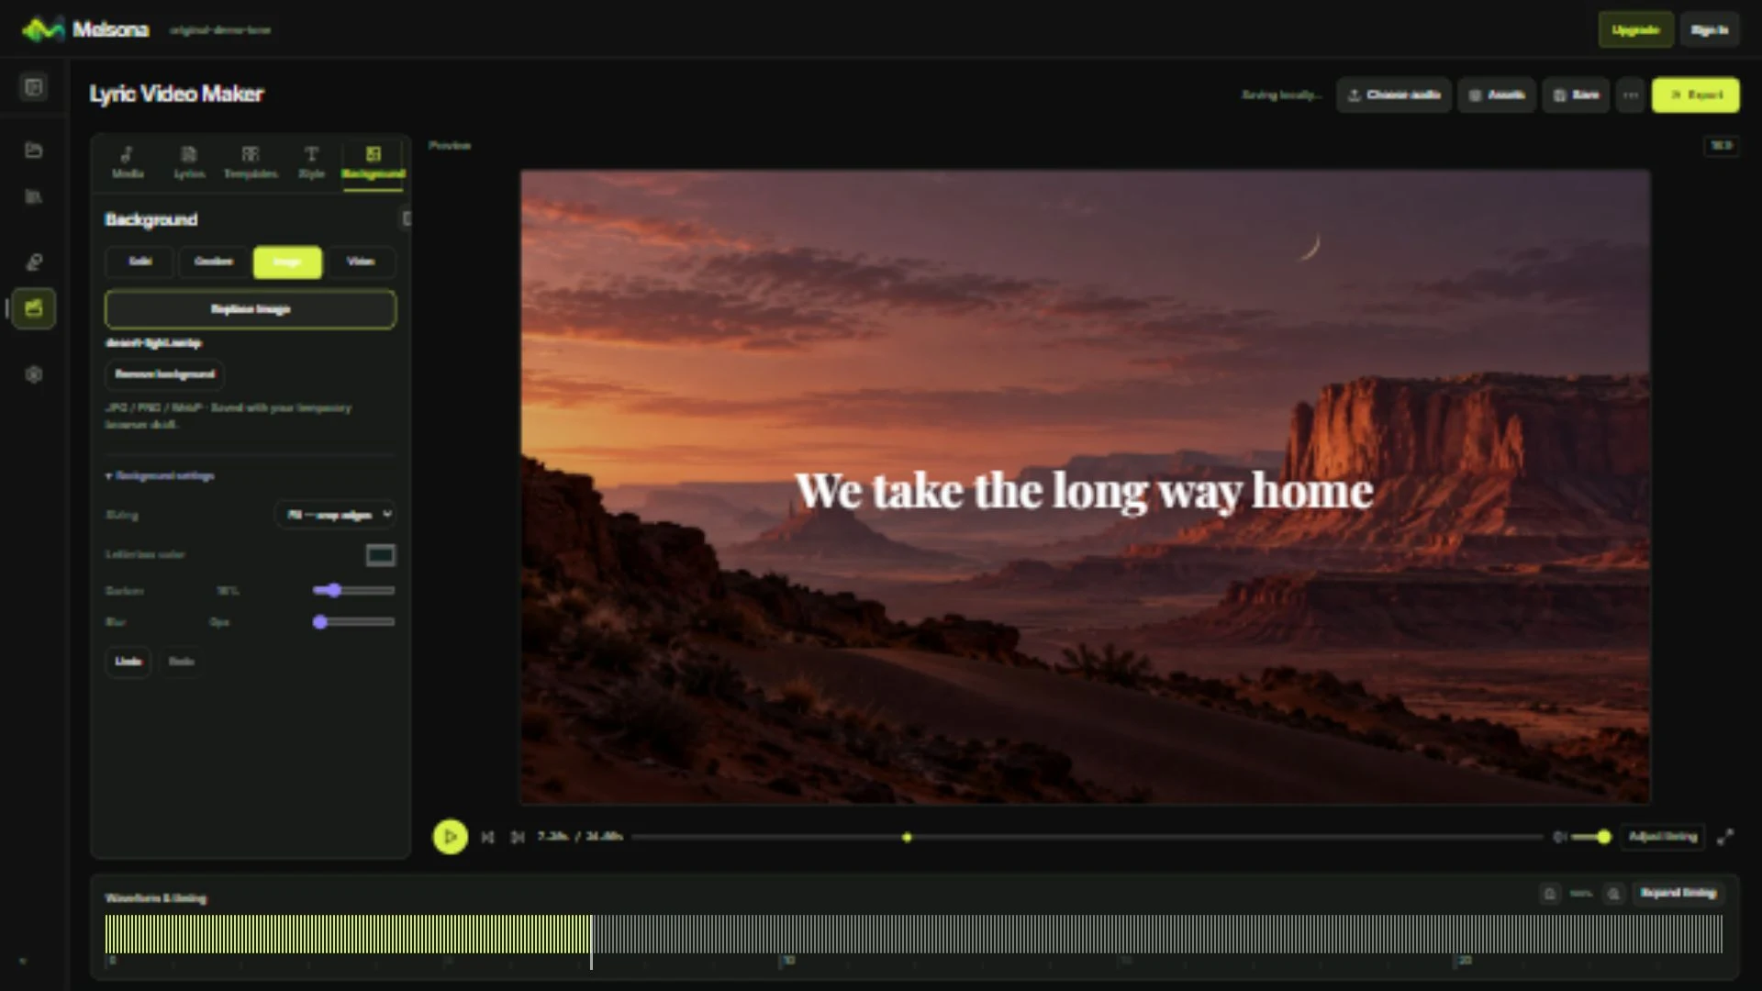Click the Melsona logo in the header
This screenshot has height=991, width=1762.
click(85, 29)
